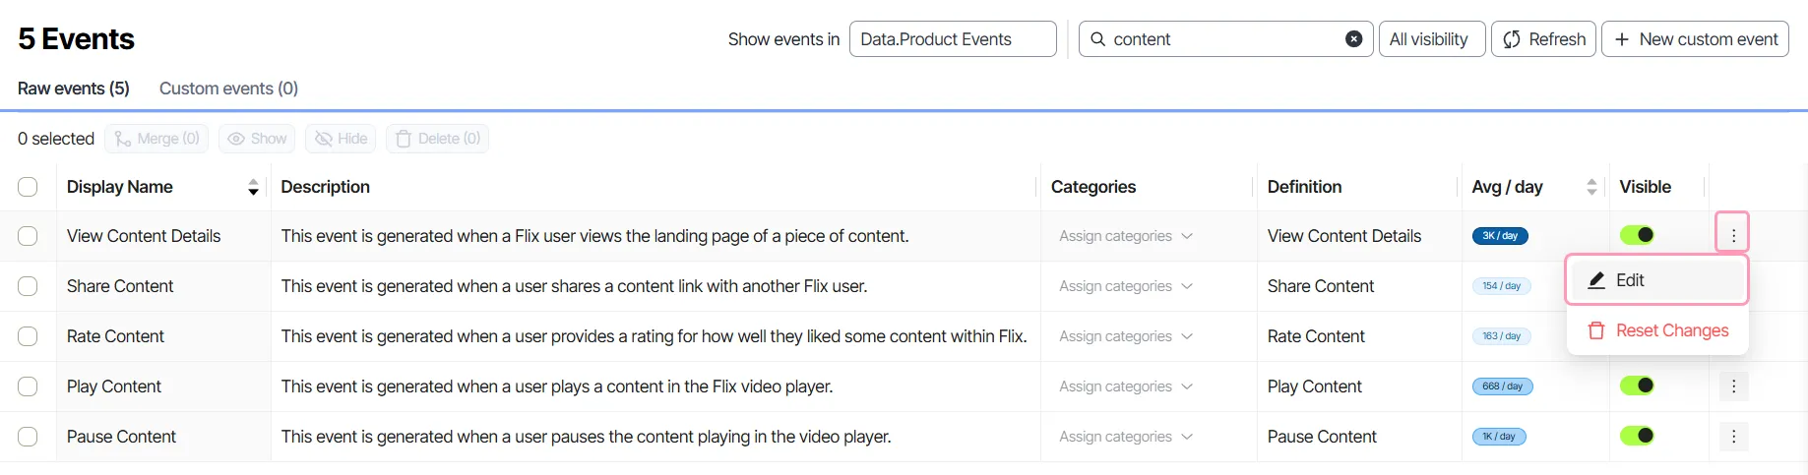
Task: Click the Show button in bulk toolbar
Action: click(x=258, y=139)
